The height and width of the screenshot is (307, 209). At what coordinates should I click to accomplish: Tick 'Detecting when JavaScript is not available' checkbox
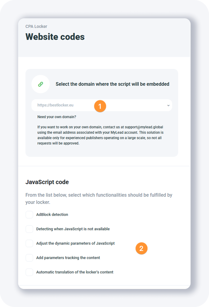pos(29,229)
